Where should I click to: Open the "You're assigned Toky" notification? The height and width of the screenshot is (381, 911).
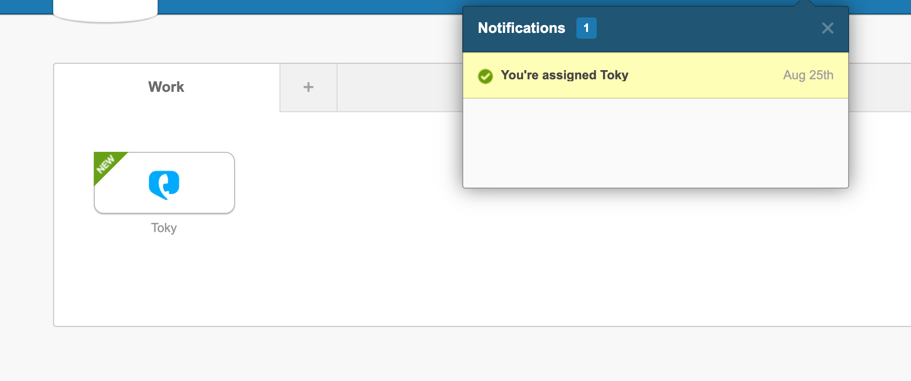pyautogui.click(x=564, y=75)
